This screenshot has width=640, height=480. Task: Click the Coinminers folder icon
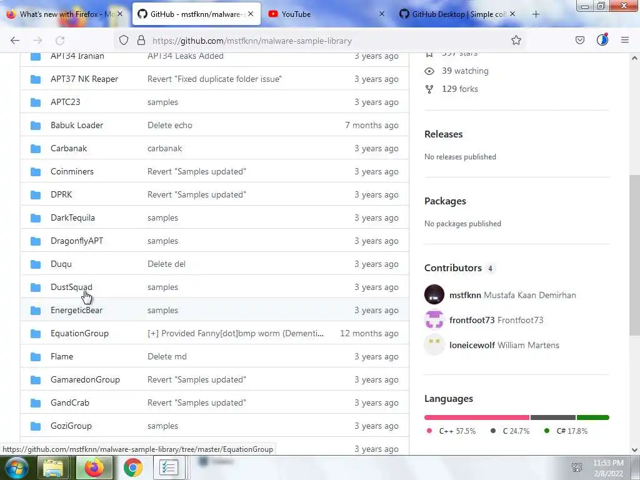[x=36, y=172]
